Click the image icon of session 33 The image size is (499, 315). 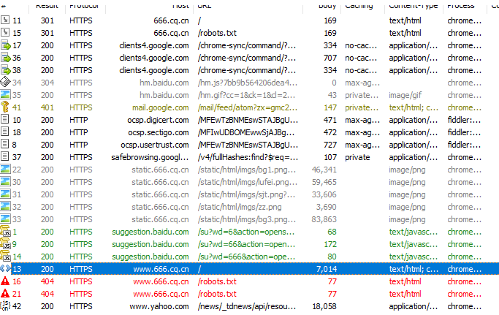[x=5, y=219]
